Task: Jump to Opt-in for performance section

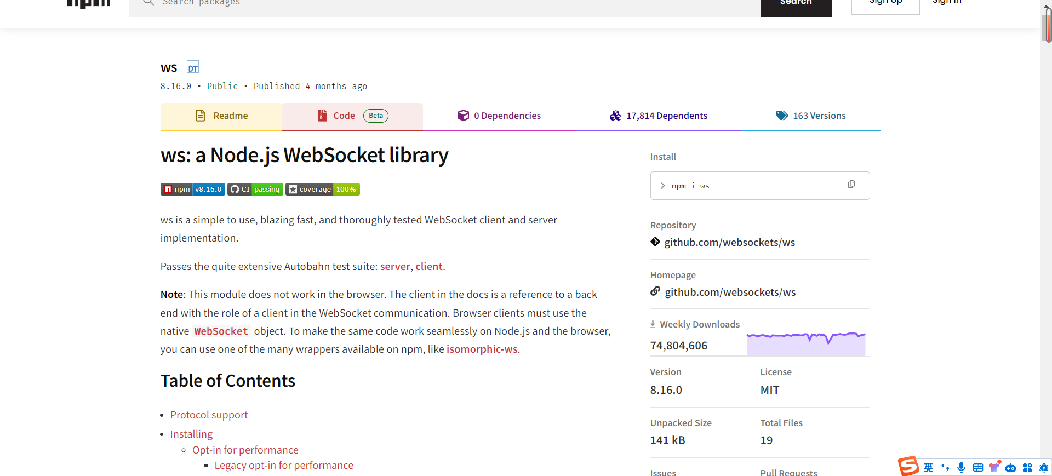Action: [x=245, y=450]
